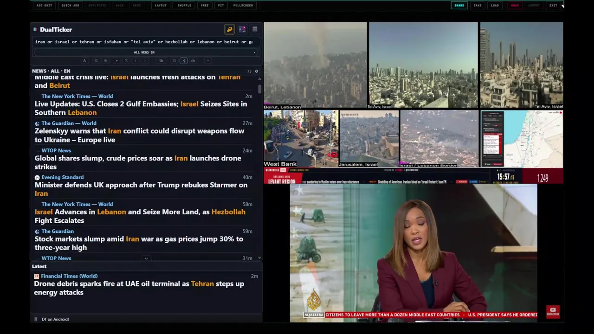Click the EXIT button
Image resolution: width=594 pixels, height=334 pixels.
(x=553, y=6)
